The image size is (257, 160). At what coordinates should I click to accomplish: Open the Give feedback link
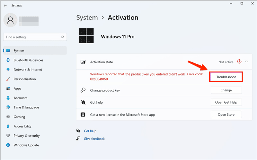[x=94, y=139]
